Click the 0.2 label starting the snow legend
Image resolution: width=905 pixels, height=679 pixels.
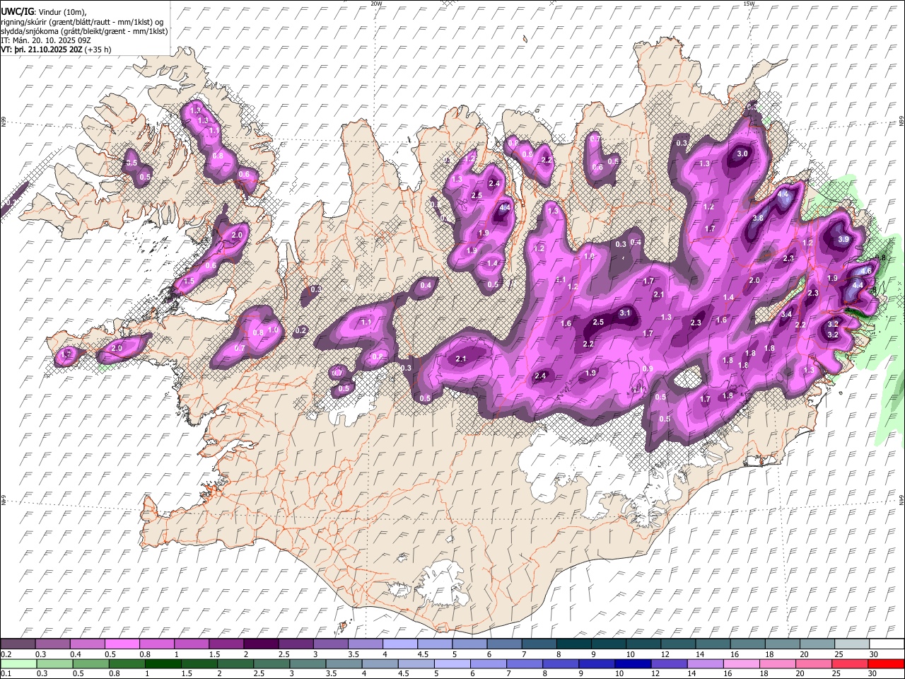point(6,654)
